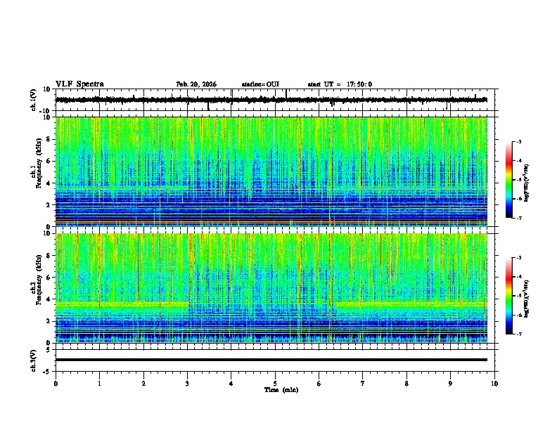Click the "Time (min)" axis label
Screen dimensions: 557x430
pyautogui.click(x=281, y=390)
